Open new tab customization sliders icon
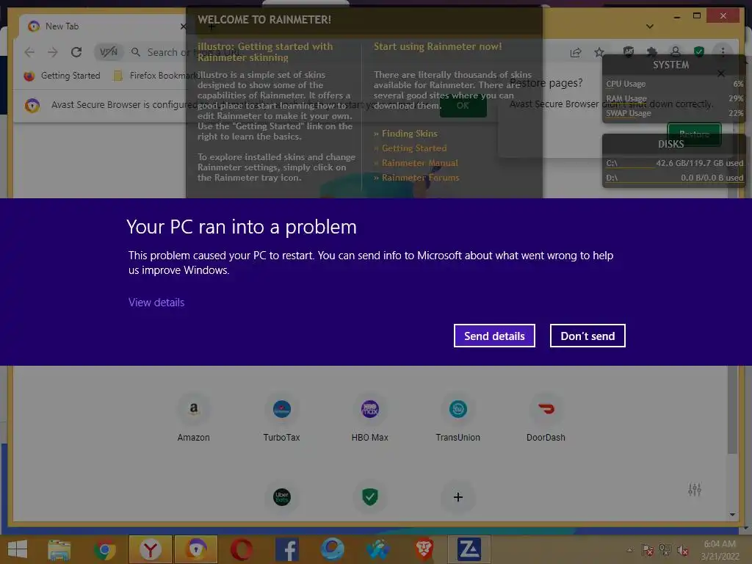 [695, 490]
